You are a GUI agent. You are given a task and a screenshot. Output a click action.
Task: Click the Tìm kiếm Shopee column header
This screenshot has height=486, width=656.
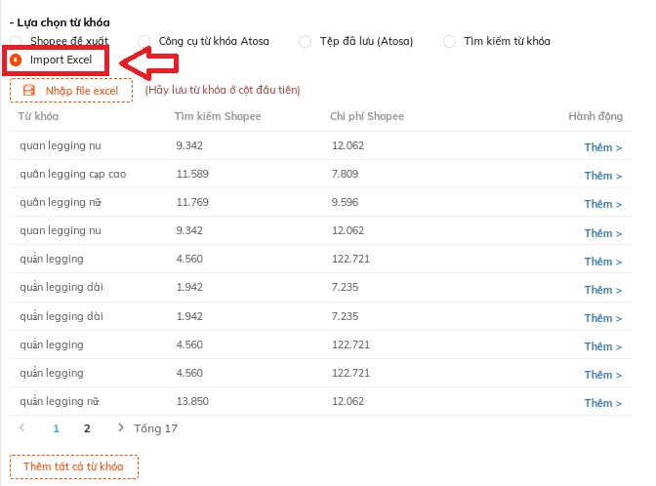pos(219,117)
